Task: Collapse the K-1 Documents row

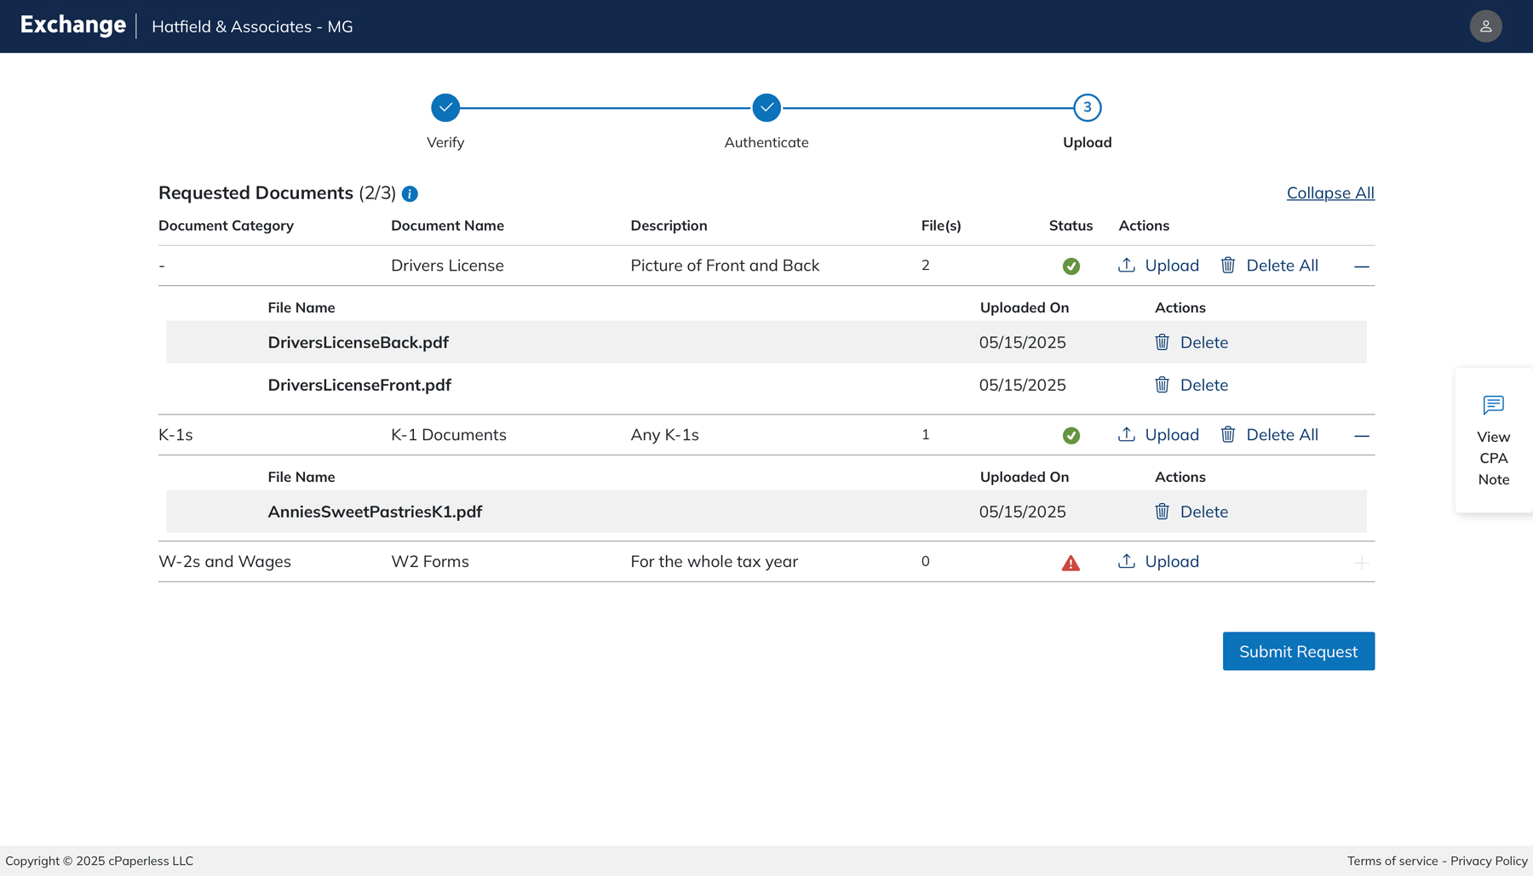Action: tap(1361, 436)
